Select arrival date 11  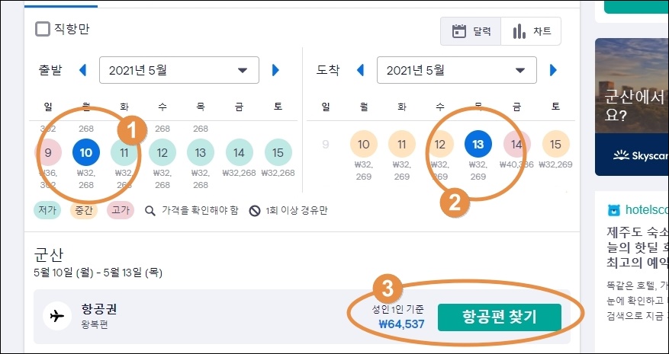coord(402,145)
